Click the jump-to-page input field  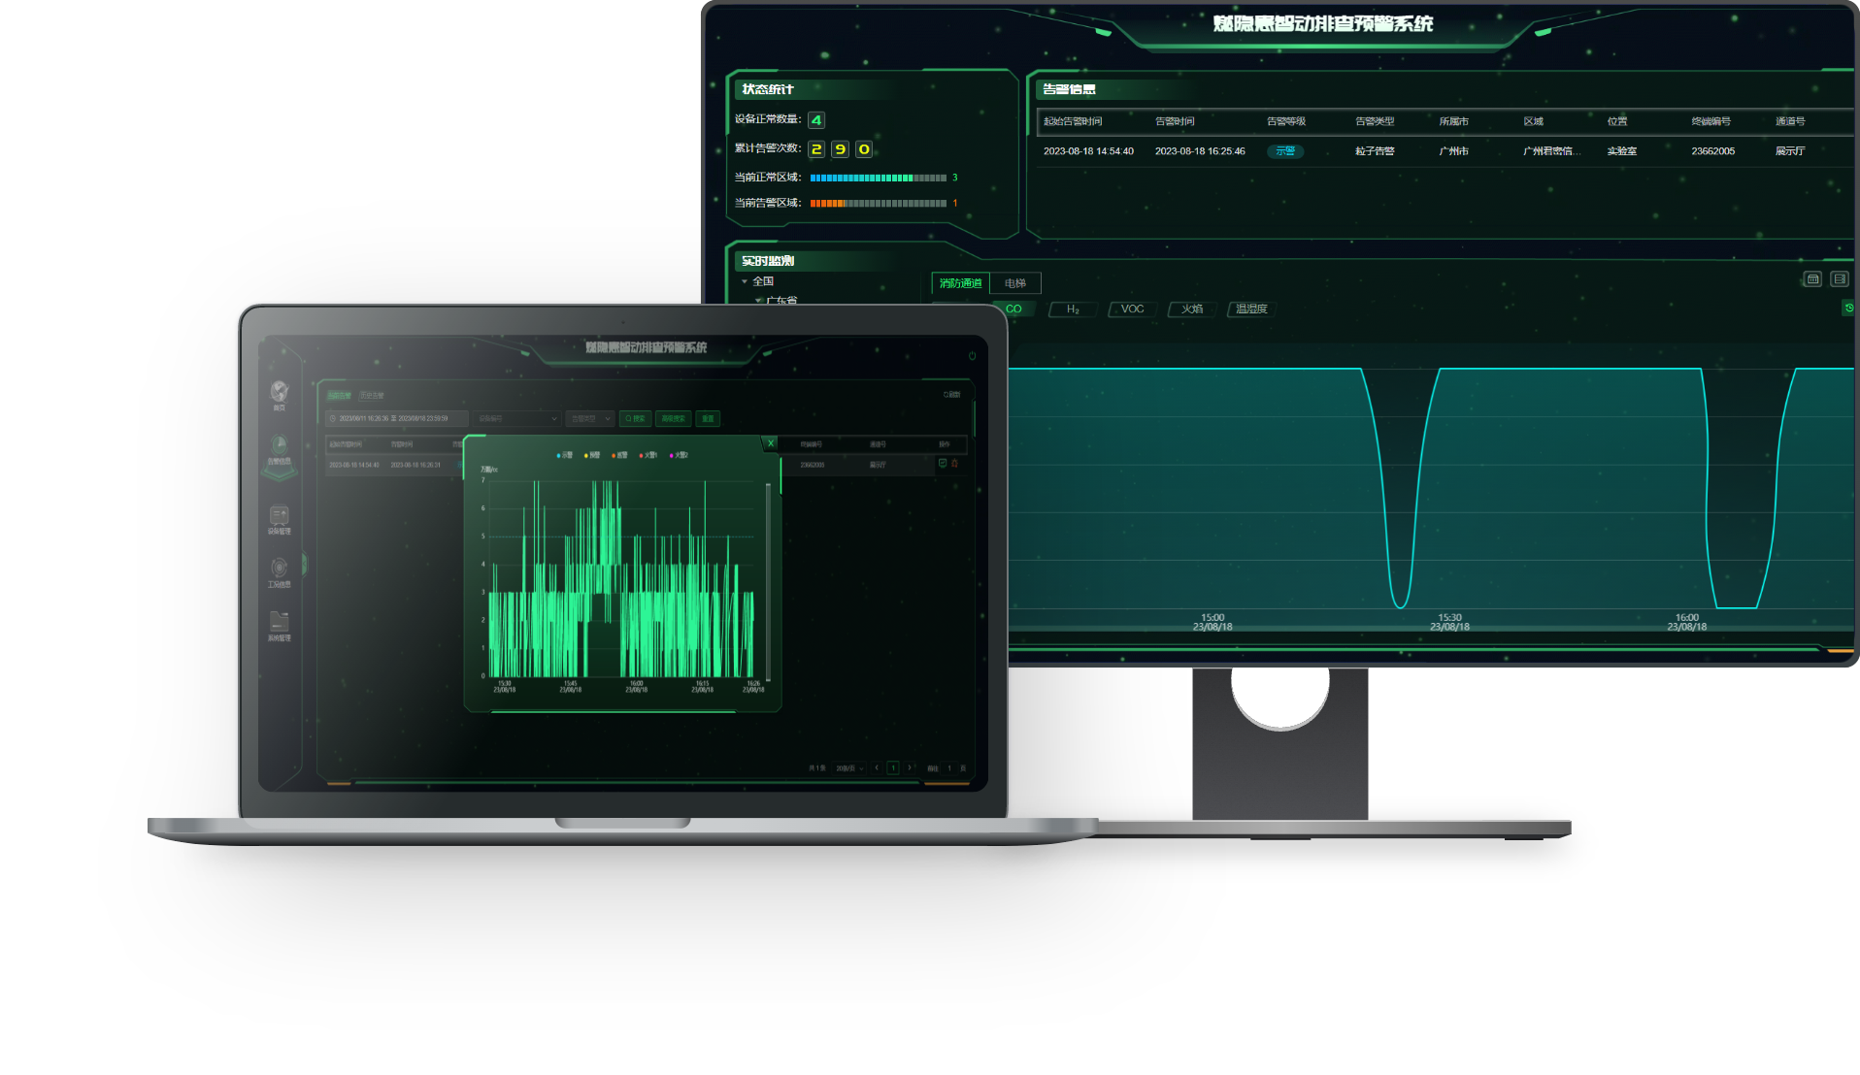coord(950,768)
